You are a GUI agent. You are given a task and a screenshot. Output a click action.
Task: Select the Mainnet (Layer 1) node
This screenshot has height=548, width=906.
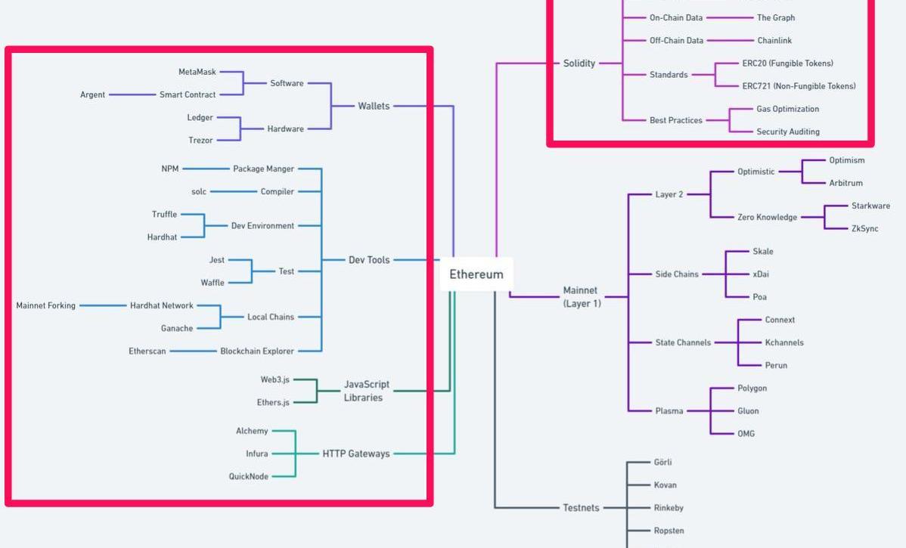[x=581, y=296]
